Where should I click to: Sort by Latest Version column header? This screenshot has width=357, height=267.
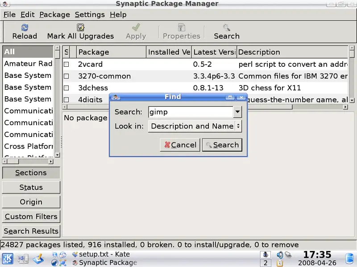[x=214, y=52]
